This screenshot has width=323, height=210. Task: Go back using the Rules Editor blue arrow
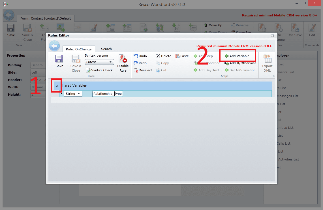(x=54, y=46)
